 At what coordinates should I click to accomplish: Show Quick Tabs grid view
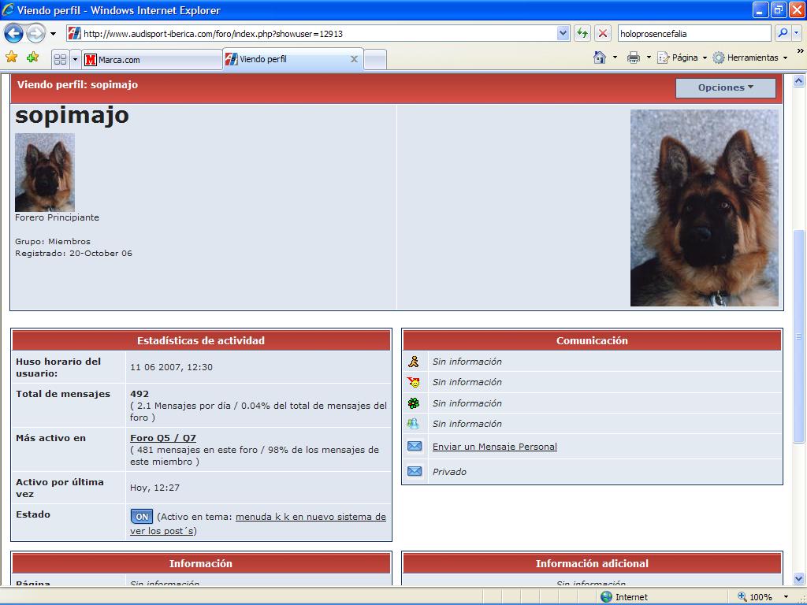(x=60, y=60)
